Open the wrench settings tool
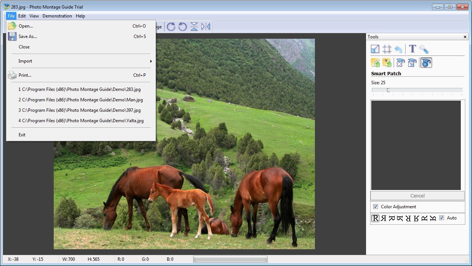The height and width of the screenshot is (266, 472). click(424, 49)
